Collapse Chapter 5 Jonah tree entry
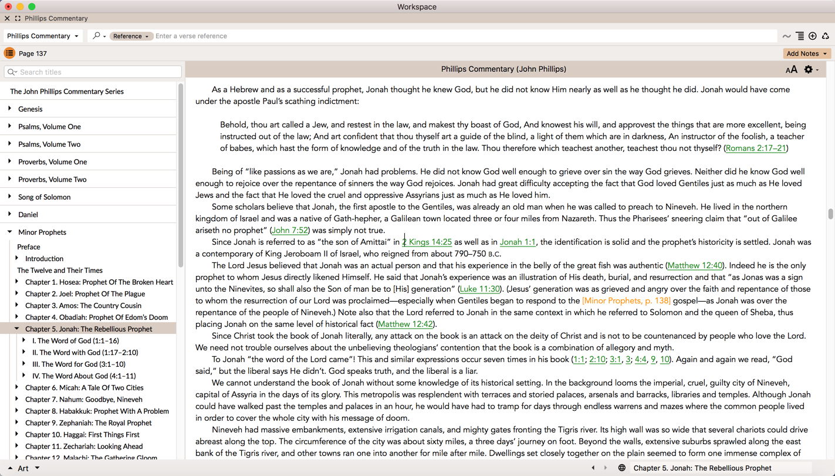This screenshot has width=835, height=476. [17, 329]
